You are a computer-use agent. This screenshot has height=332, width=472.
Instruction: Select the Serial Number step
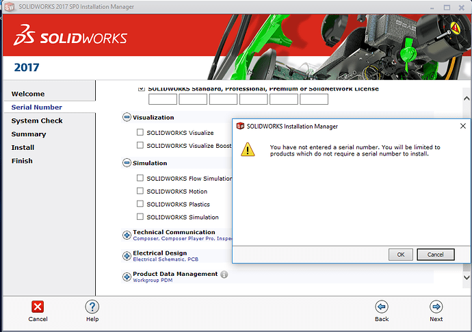pyautogui.click(x=37, y=107)
